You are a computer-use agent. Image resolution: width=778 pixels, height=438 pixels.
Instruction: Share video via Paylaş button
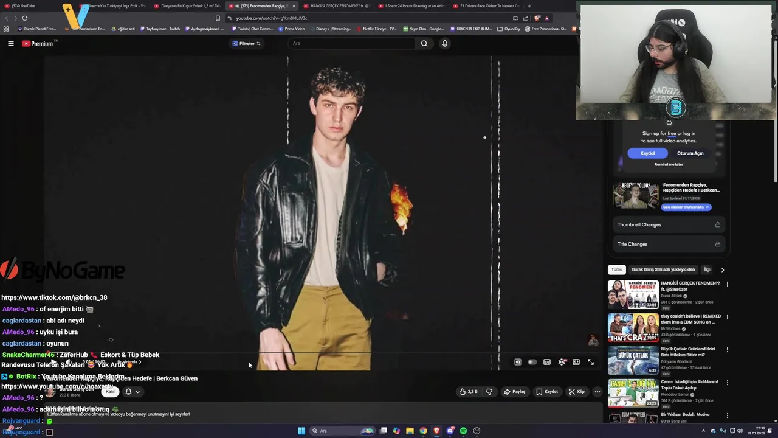(514, 392)
